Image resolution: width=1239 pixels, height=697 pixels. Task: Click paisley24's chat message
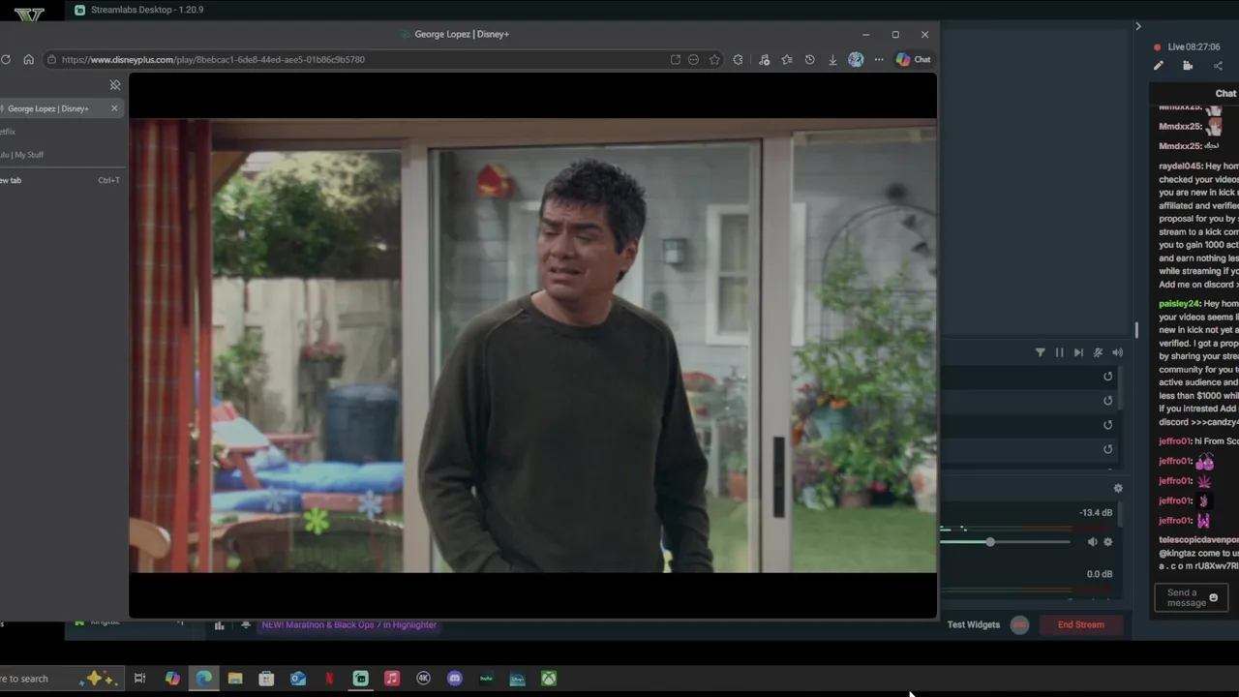pos(1198,363)
